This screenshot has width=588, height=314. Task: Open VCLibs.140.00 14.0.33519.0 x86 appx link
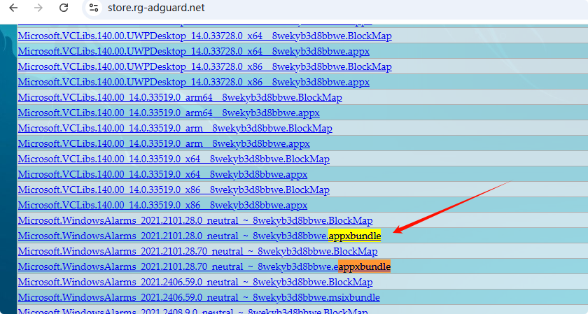tap(162, 205)
